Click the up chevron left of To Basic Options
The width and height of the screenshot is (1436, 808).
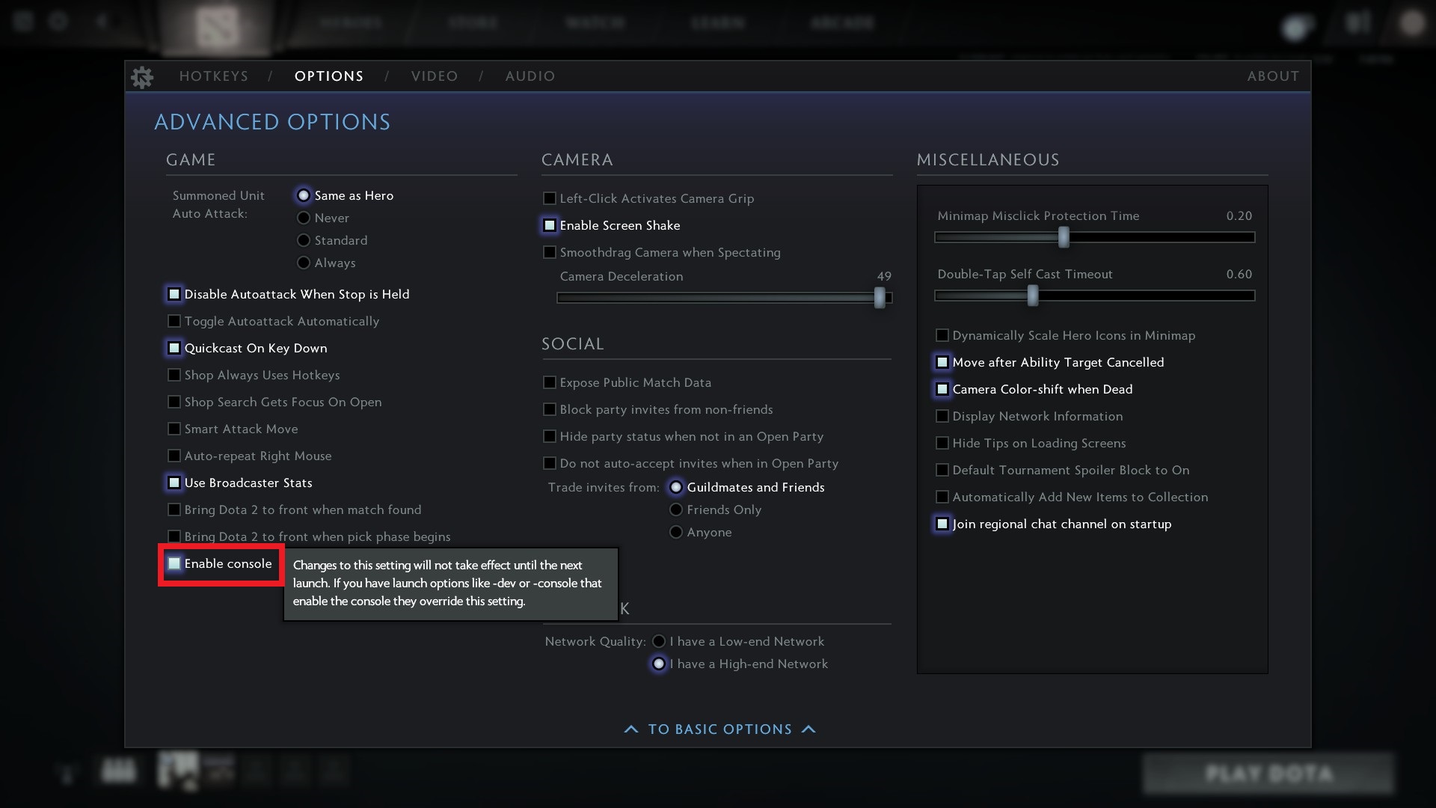tap(631, 729)
